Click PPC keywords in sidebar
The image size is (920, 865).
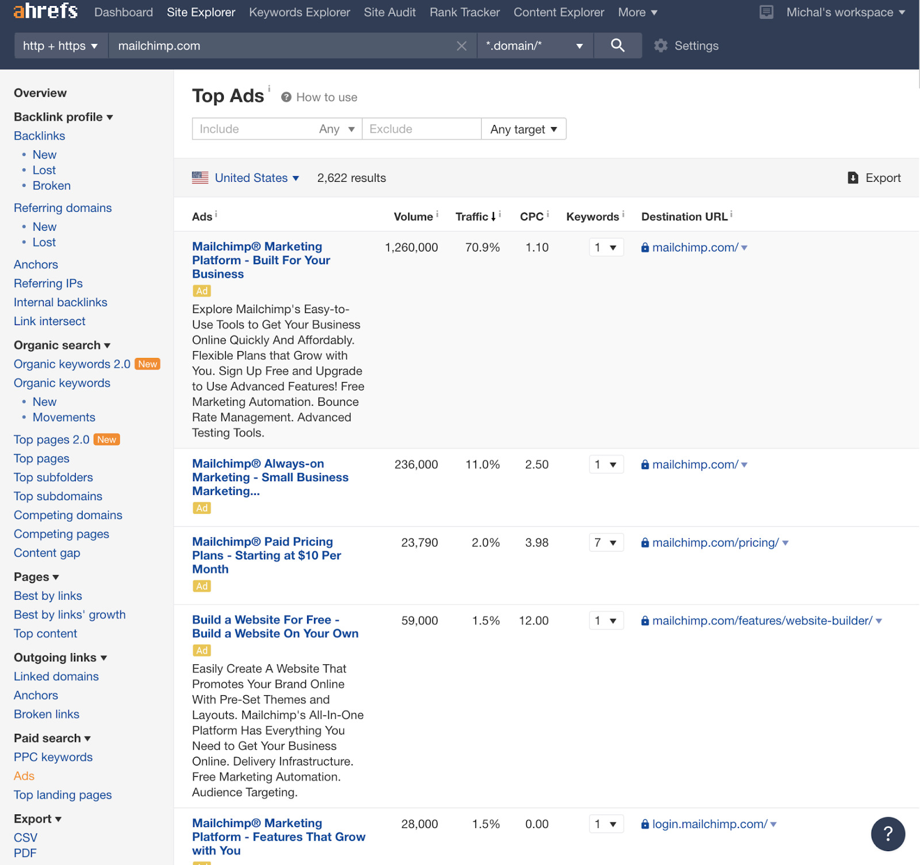53,757
